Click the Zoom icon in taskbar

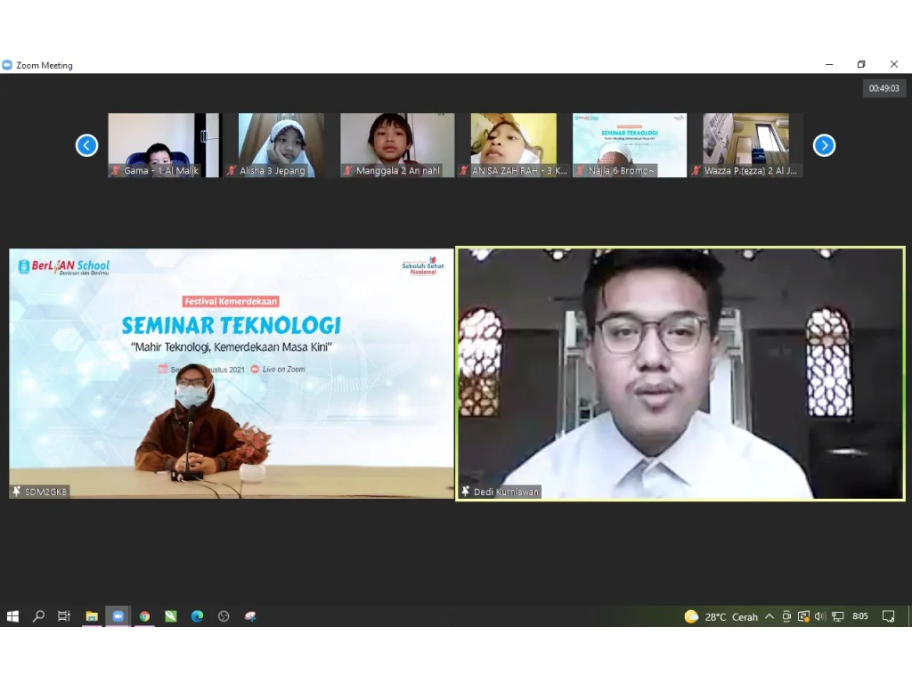pos(118,616)
